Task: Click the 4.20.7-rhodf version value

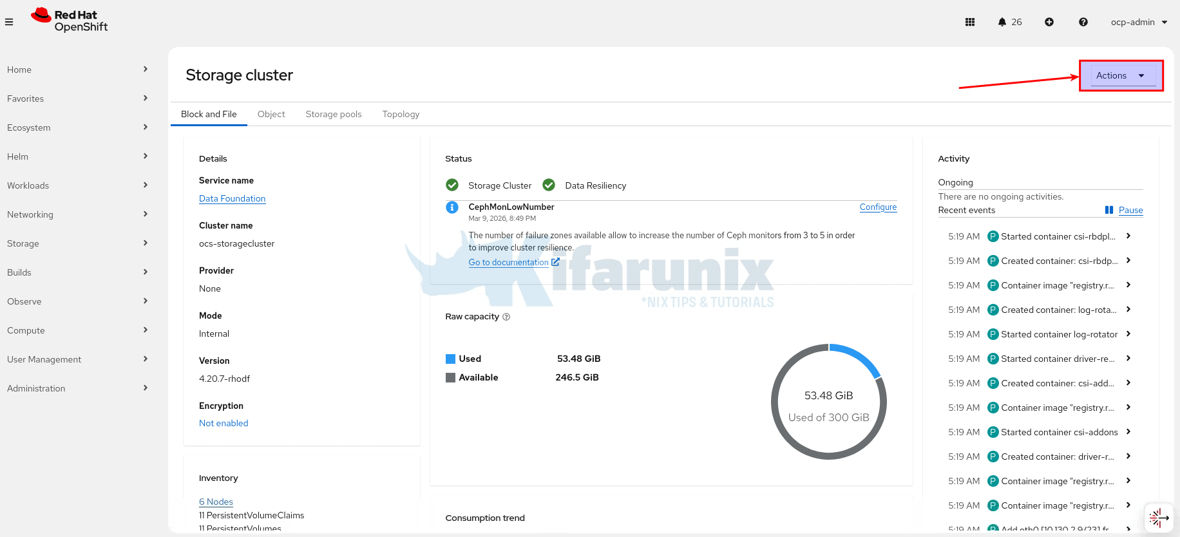Action: coord(224,379)
